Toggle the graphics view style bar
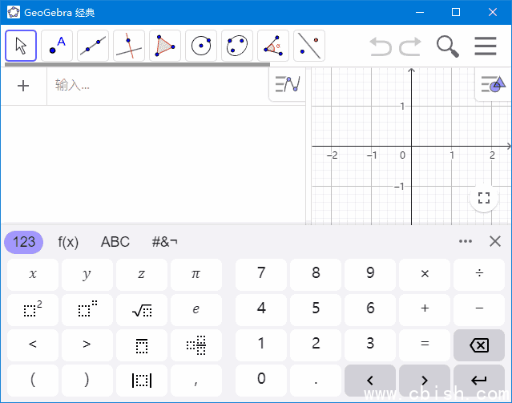The image size is (512, 403). [x=492, y=84]
